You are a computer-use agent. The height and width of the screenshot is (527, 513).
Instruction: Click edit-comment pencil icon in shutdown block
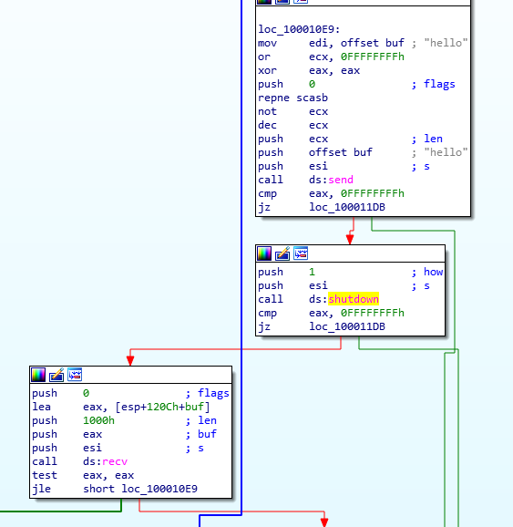point(282,253)
